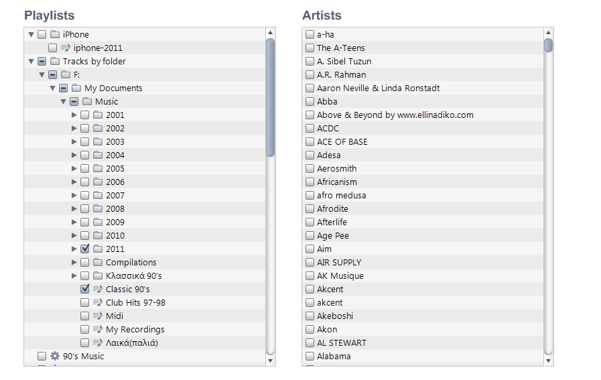Image resolution: width=601 pixels, height=380 pixels.
Task: Collapse the My Documents node
Action: pos(52,88)
